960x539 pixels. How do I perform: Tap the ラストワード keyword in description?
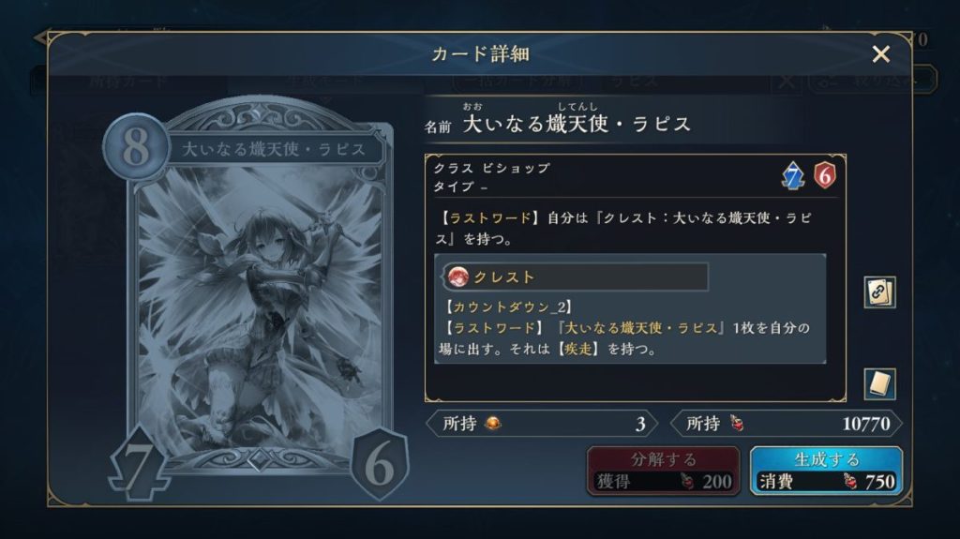[489, 218]
